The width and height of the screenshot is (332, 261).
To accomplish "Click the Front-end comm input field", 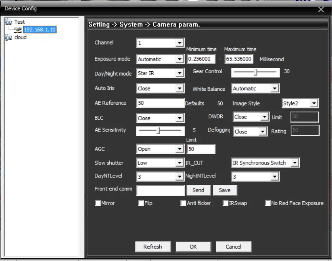I will pyautogui.click(x=160, y=190).
